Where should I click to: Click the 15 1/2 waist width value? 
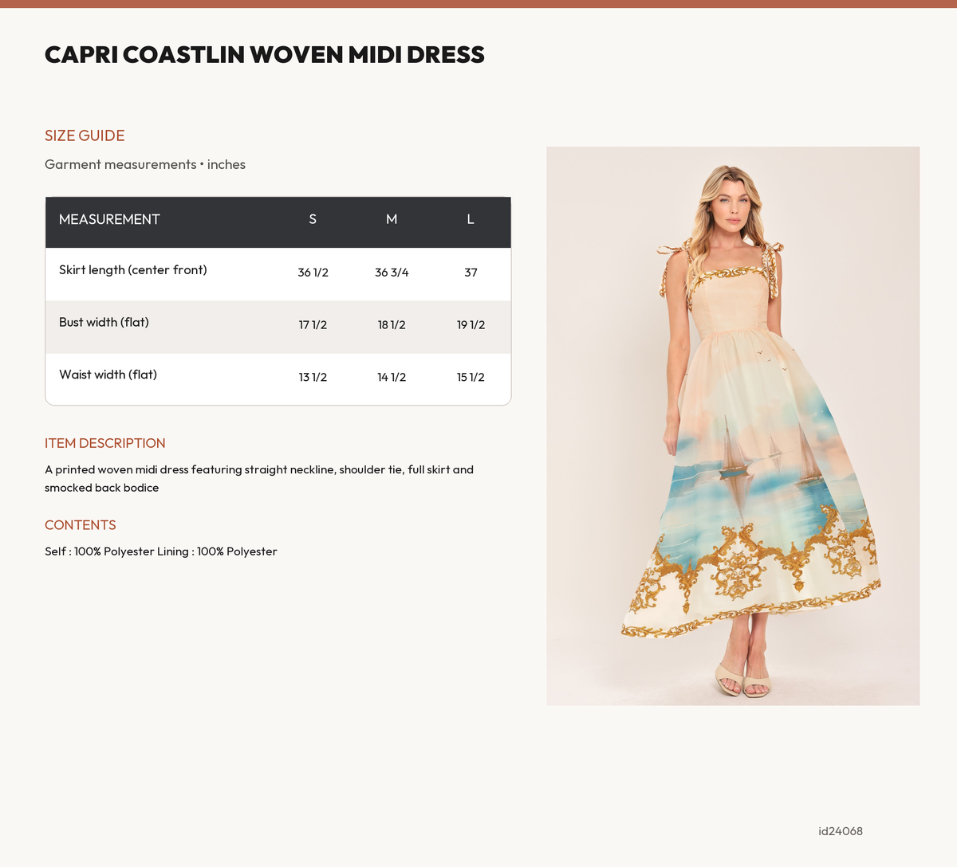471,377
